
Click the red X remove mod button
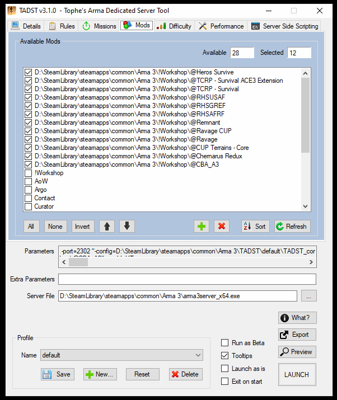click(222, 226)
